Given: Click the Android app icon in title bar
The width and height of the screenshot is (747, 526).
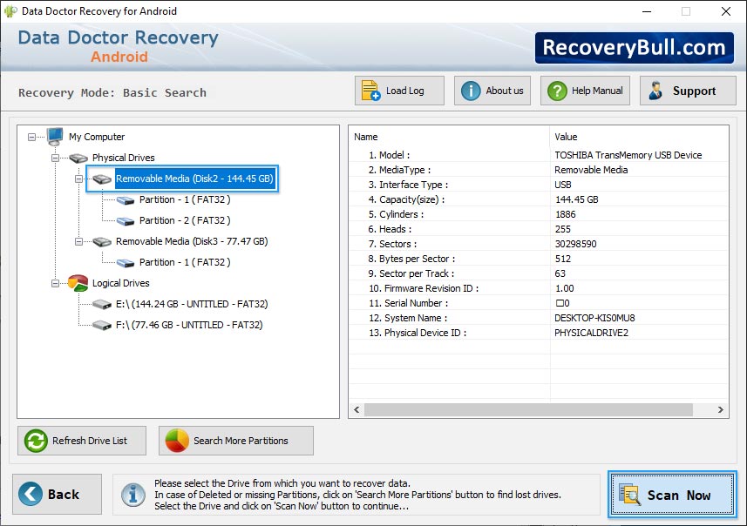Looking at the screenshot, I should click(10, 11).
